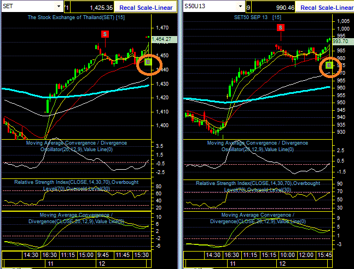Click the 1,400 price axis label
354x269 pixels.
[x=163, y=125]
